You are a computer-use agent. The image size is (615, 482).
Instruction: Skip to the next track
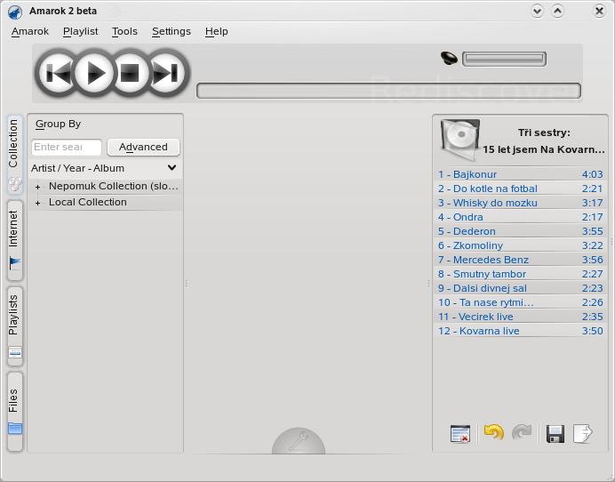tap(166, 73)
